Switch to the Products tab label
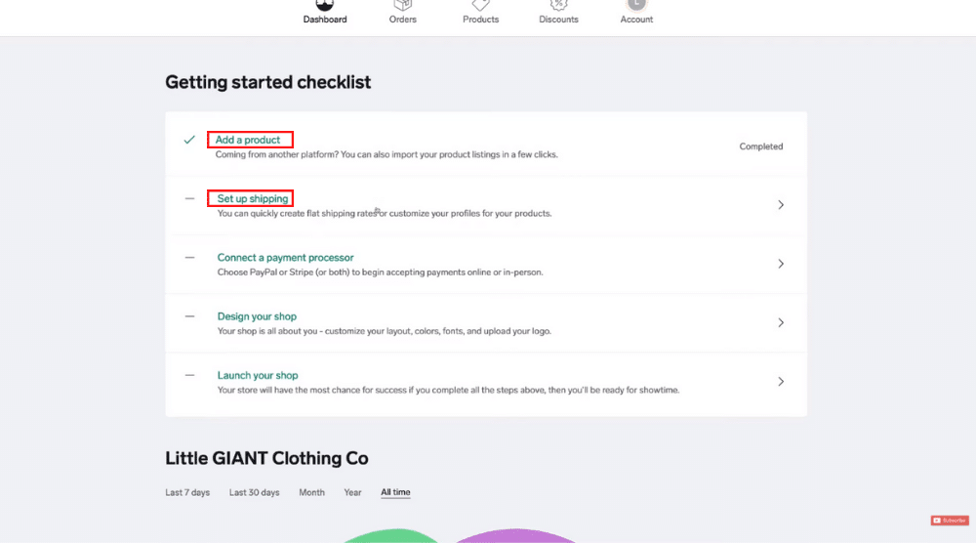 click(480, 20)
